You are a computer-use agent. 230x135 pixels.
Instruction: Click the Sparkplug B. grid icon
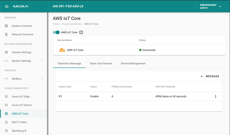pyautogui.click(x=6, y=131)
